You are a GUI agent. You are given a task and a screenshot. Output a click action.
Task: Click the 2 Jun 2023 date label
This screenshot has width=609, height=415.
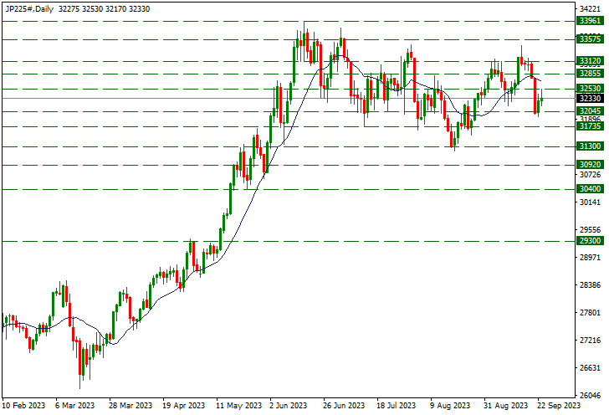pyautogui.click(x=289, y=406)
